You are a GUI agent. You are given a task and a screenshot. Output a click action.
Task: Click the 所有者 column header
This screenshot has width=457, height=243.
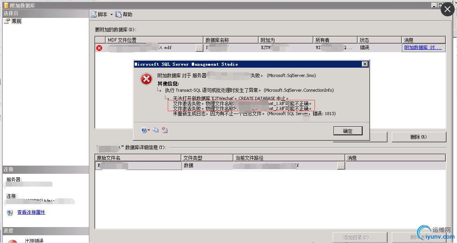tap(335, 40)
